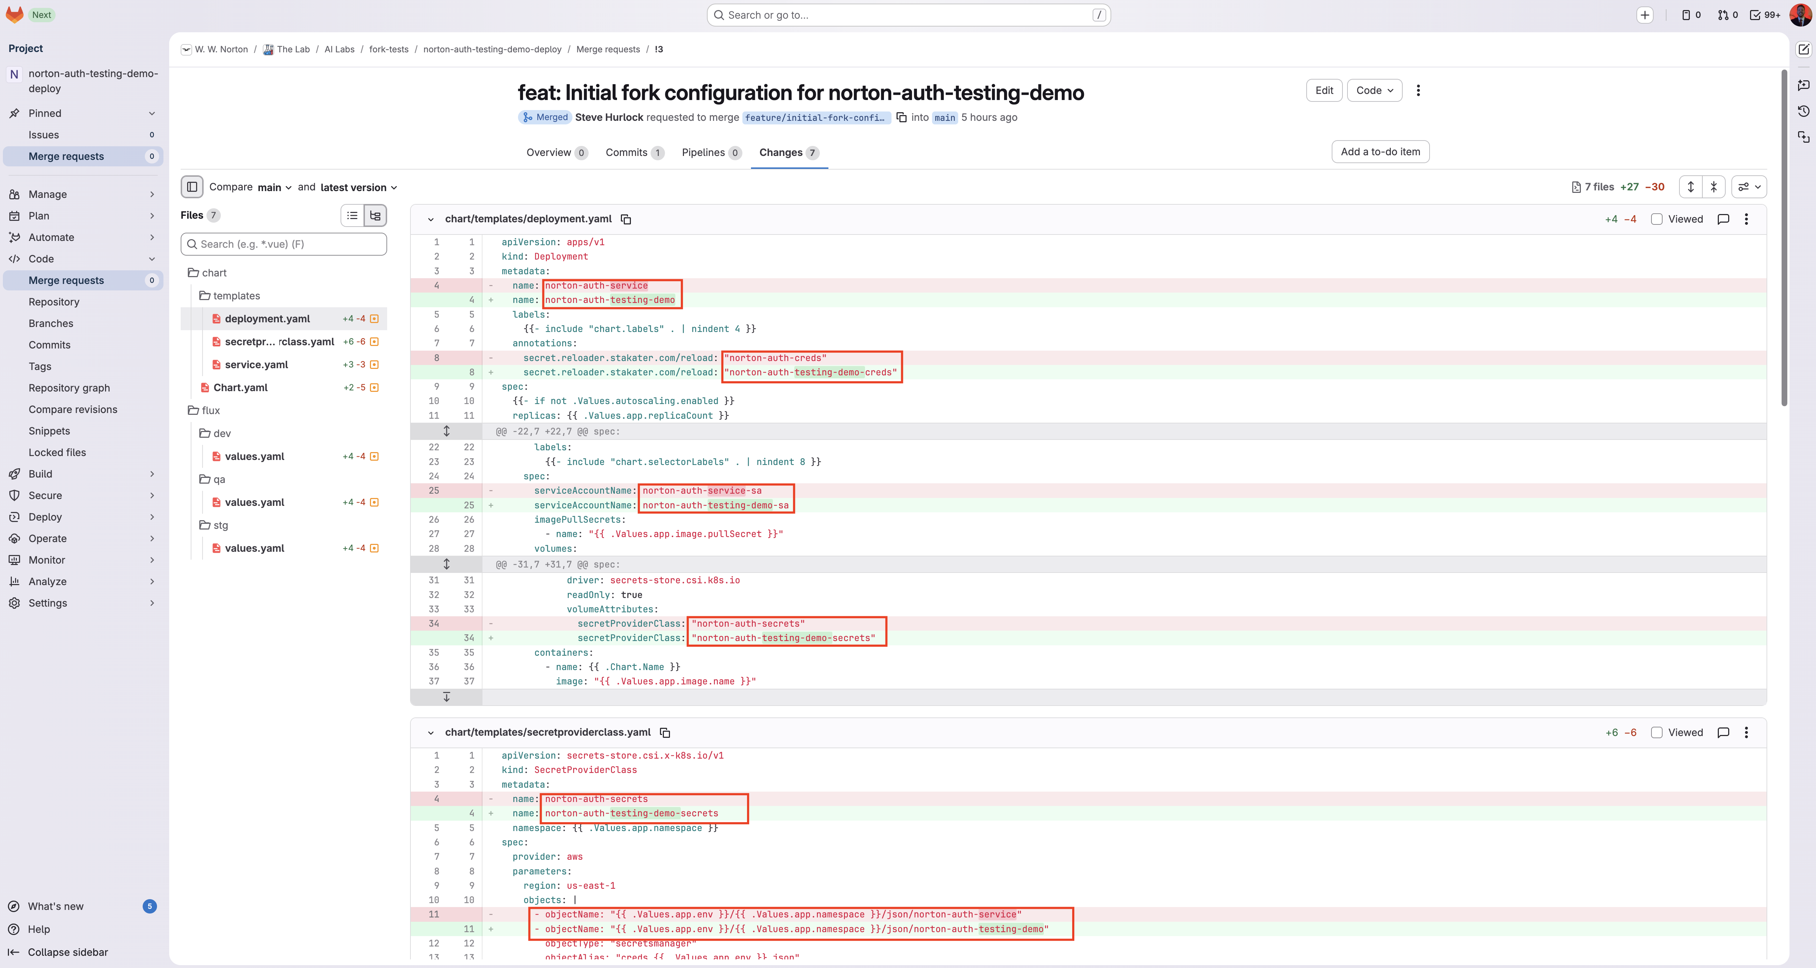Click the page vertical scrollbar
Screen dimensions: 1816x968
point(1784,238)
